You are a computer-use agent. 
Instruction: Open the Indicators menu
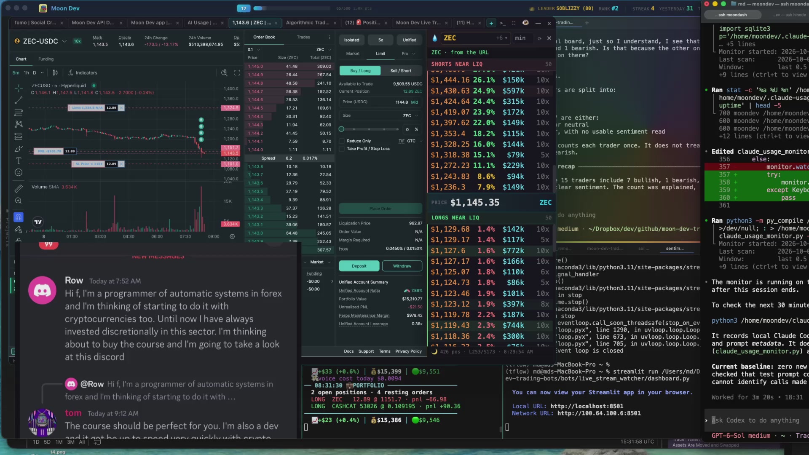[83, 72]
